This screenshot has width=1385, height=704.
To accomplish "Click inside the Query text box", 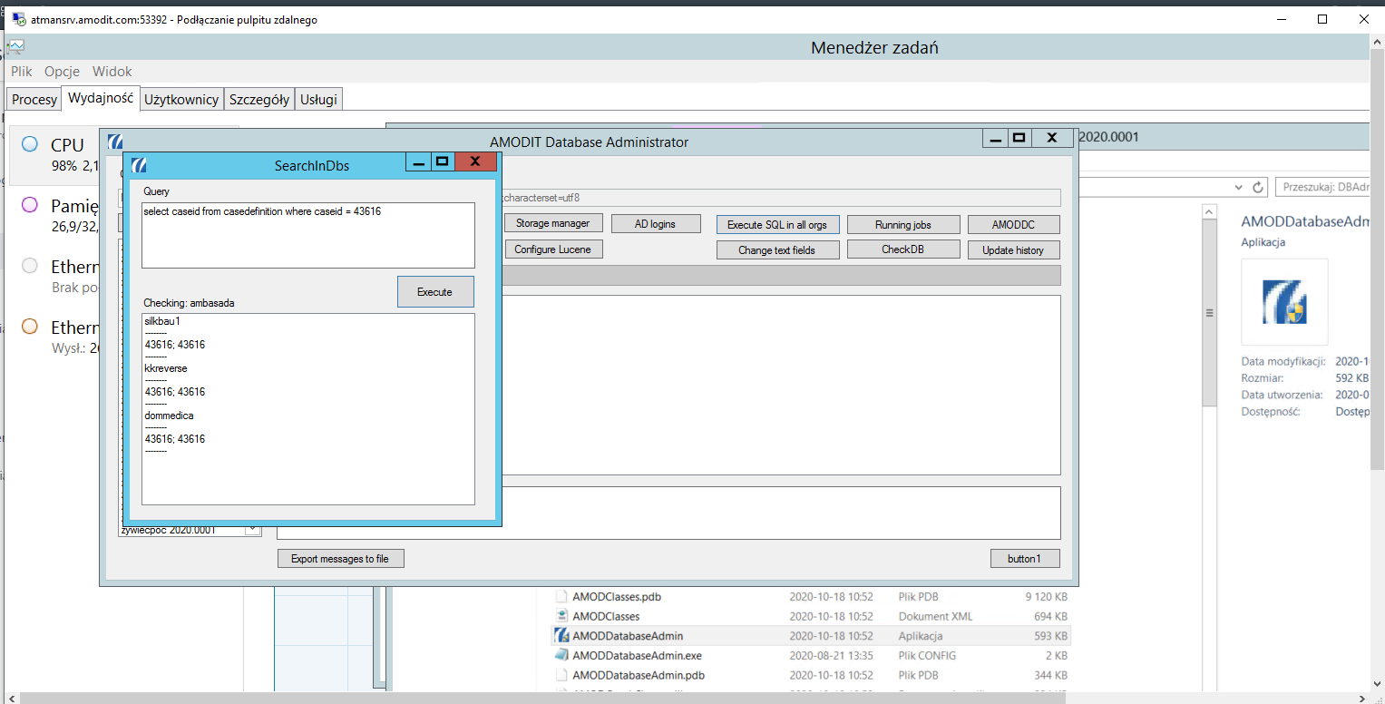I will click(308, 235).
